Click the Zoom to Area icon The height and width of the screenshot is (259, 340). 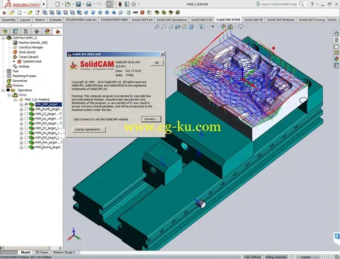(164, 27)
